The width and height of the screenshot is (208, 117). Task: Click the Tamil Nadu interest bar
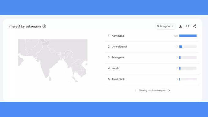[188, 79]
